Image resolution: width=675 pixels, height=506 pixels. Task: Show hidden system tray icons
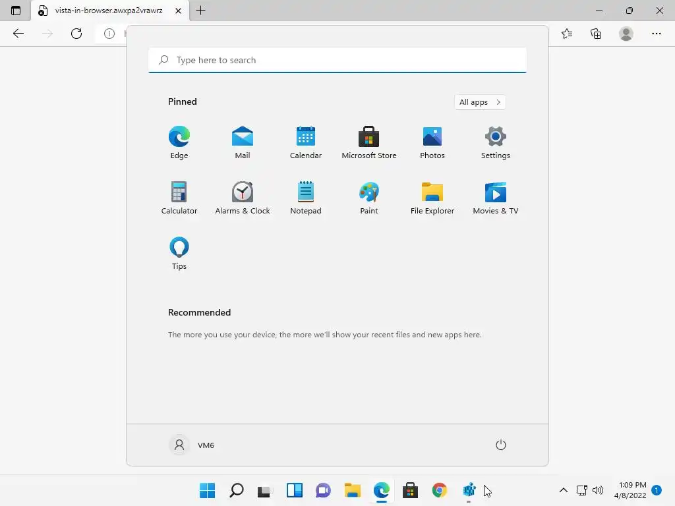(563, 490)
